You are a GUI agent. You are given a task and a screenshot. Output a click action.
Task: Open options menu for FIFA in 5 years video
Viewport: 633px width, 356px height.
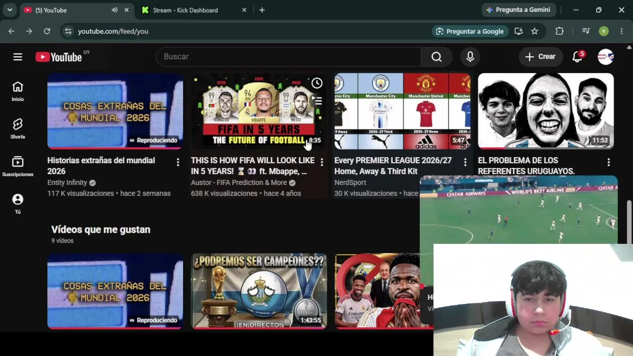[321, 162]
